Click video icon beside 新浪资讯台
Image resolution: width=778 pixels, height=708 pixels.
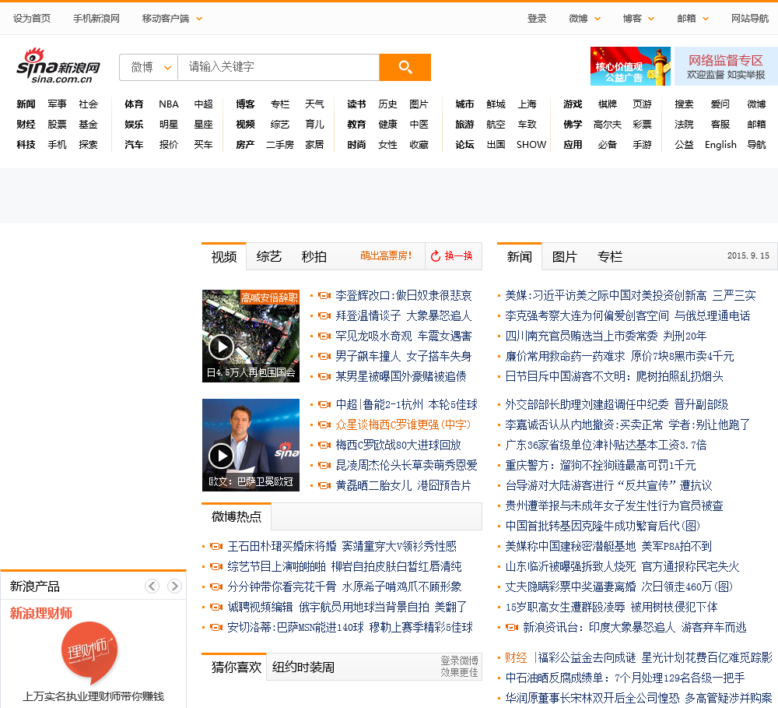[512, 628]
